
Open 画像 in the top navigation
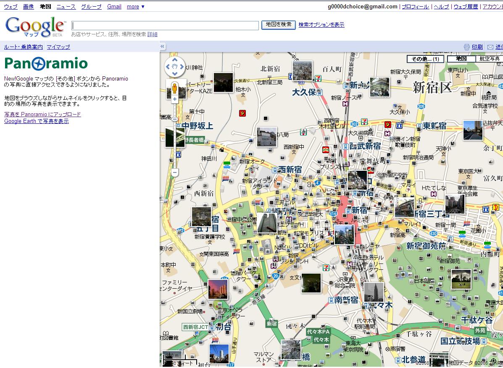28,6
